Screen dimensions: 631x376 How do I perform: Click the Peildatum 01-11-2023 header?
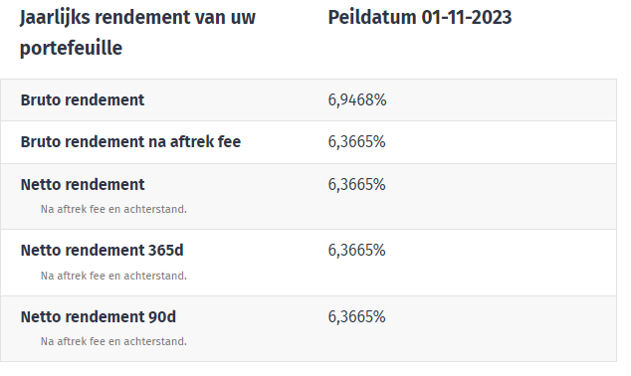pos(420,18)
